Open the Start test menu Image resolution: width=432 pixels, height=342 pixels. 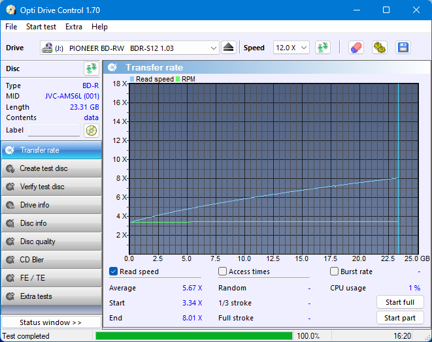tap(41, 27)
